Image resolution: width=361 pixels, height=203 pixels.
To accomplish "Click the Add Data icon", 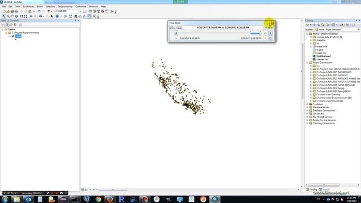I will [49, 11].
